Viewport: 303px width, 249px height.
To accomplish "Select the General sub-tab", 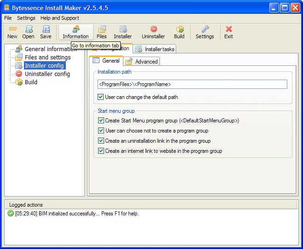I will 106,61.
